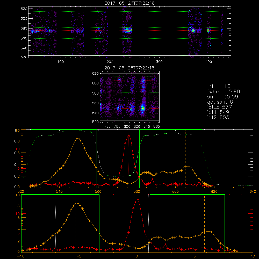Select the 'Int 10' text line
The width and height of the screenshot is (259, 259).
click(219, 87)
